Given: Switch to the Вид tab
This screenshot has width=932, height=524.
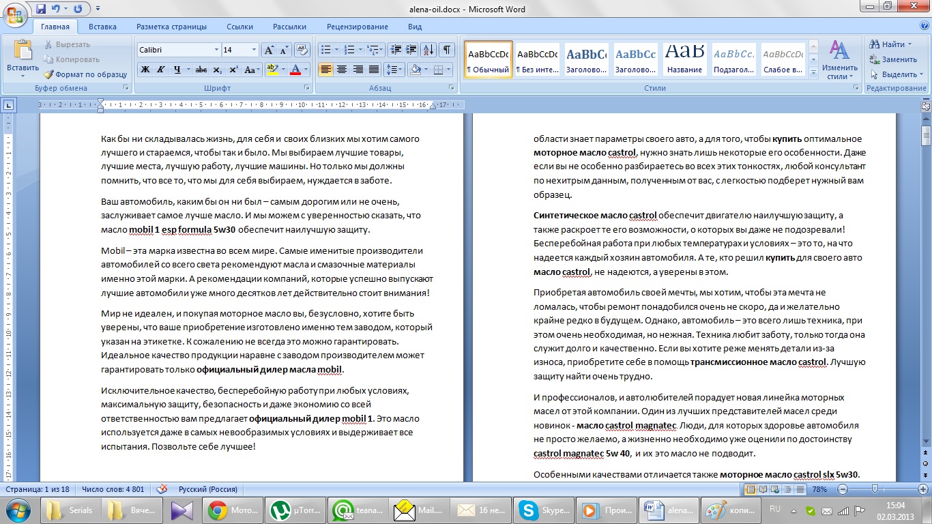Looking at the screenshot, I should click(415, 27).
